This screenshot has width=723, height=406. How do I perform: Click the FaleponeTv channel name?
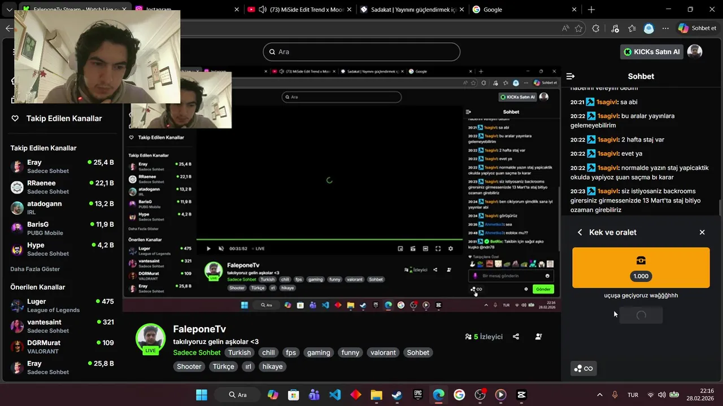tap(199, 329)
